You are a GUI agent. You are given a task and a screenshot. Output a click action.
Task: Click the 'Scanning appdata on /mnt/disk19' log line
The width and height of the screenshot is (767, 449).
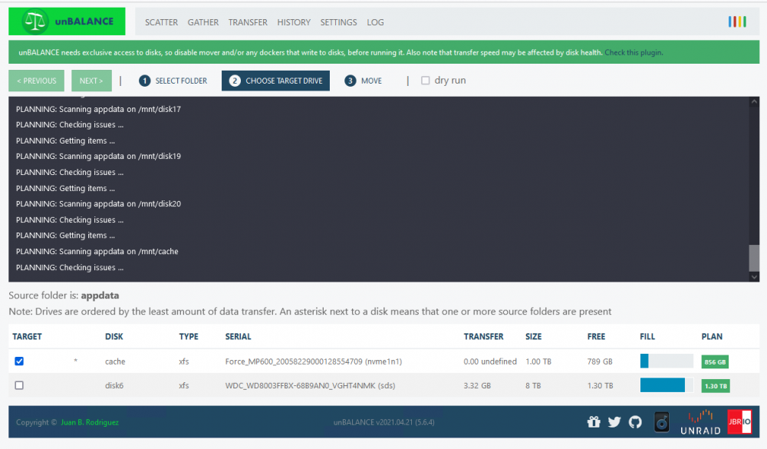(x=98, y=157)
